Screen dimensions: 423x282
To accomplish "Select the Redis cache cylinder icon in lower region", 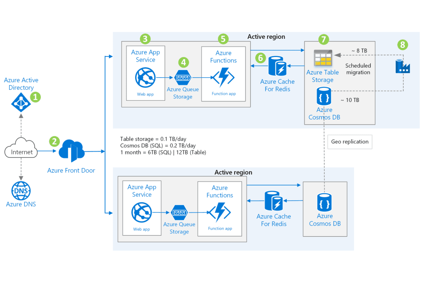I will click(x=273, y=201).
